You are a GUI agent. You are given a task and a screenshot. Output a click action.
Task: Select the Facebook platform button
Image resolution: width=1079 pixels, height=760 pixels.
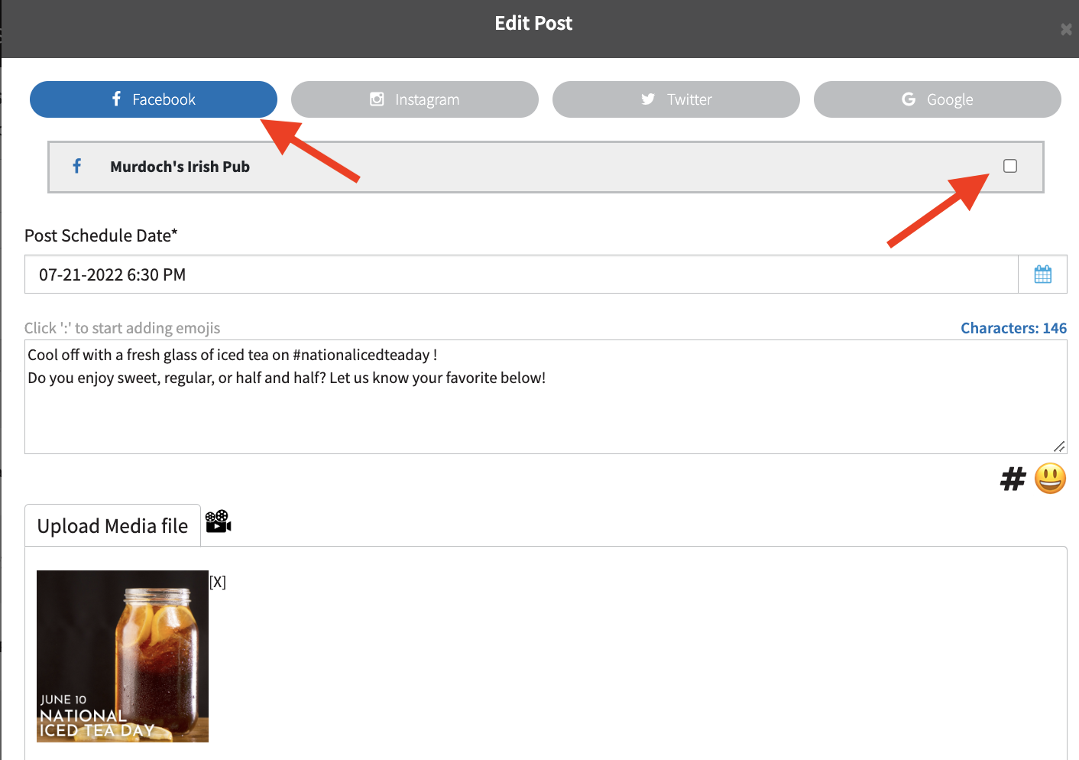pos(153,99)
